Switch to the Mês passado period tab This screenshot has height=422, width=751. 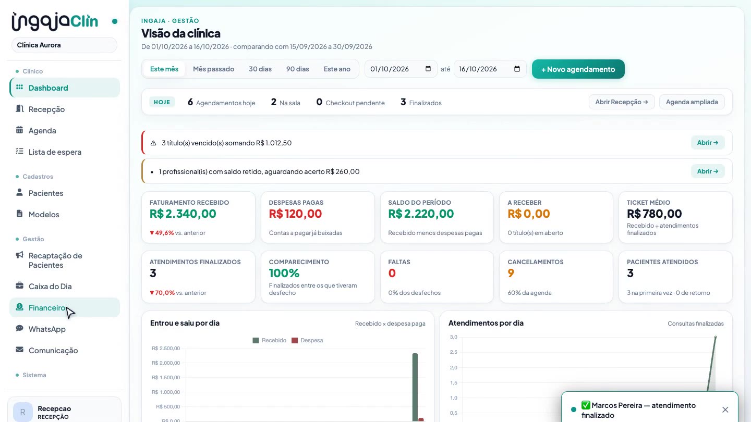(213, 69)
